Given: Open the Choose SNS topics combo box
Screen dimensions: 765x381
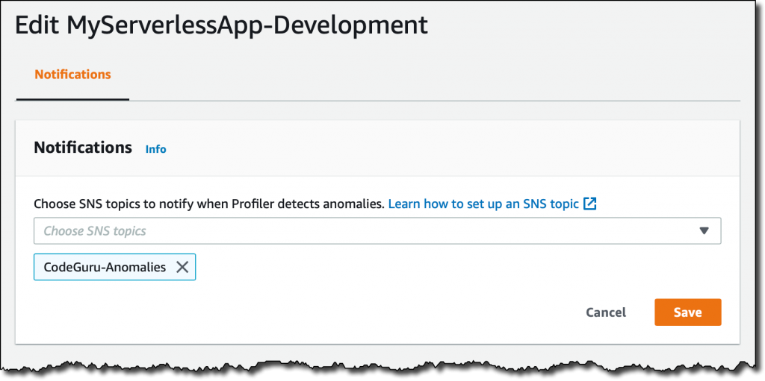Looking at the screenshot, I should click(377, 231).
